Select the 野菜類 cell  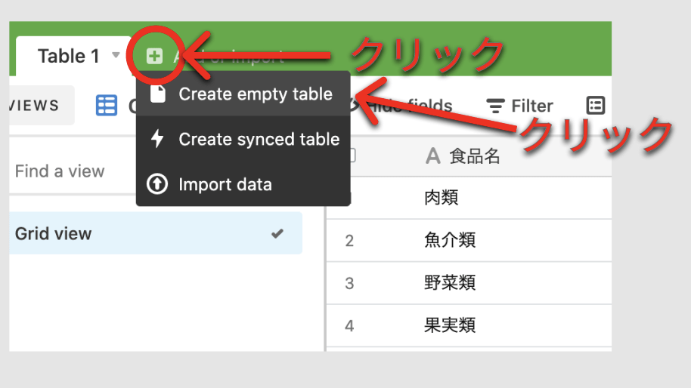tap(451, 283)
